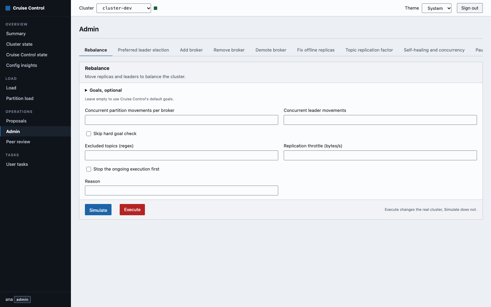The image size is (491, 307).
Task: Select the Remove broker tab
Action: point(229,50)
